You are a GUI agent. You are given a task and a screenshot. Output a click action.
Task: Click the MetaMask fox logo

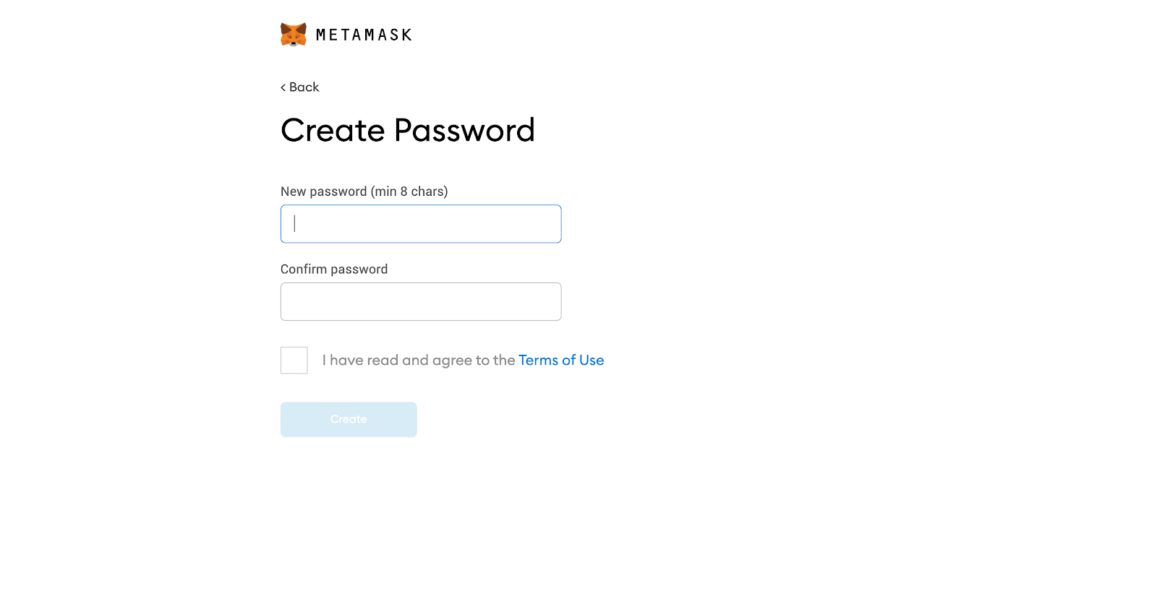point(294,35)
